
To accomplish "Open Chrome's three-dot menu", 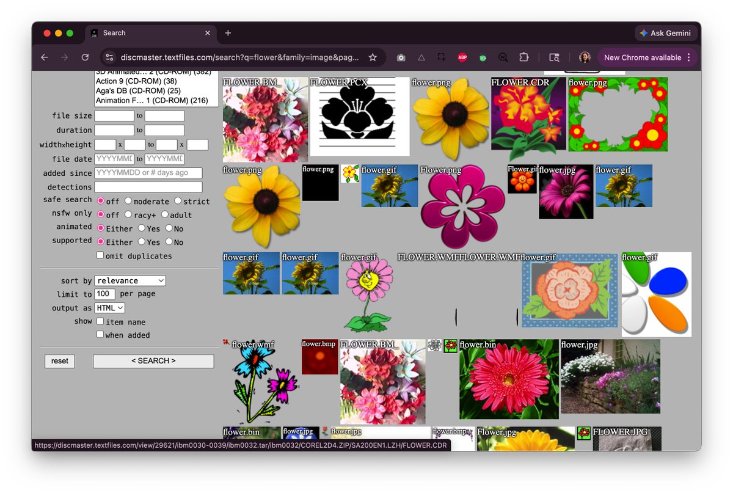I will (688, 57).
